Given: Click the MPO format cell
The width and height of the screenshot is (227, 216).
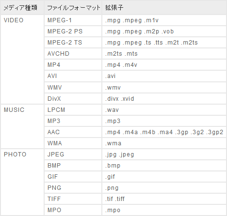Looking at the screenshot, I should (x=73, y=210).
